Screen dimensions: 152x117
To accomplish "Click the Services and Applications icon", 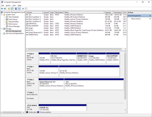I will coord(4,33).
